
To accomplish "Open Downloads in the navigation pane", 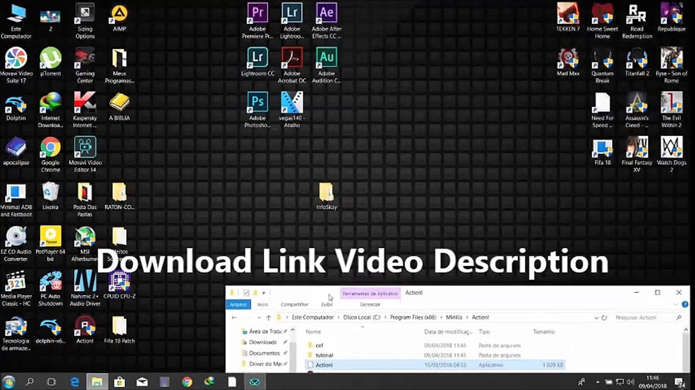I will tap(263, 342).
